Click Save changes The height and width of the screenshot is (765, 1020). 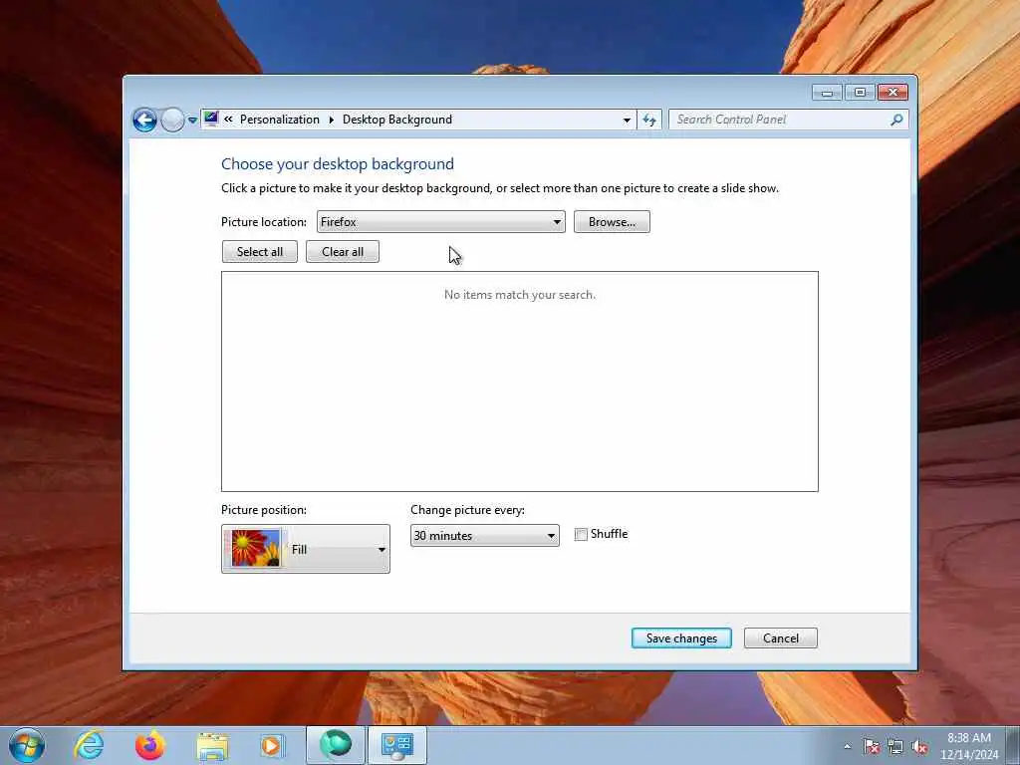[681, 638]
